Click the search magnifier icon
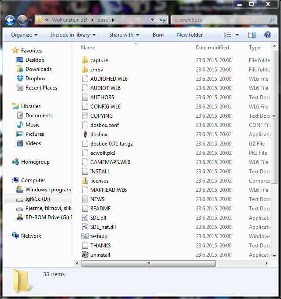 [272, 20]
